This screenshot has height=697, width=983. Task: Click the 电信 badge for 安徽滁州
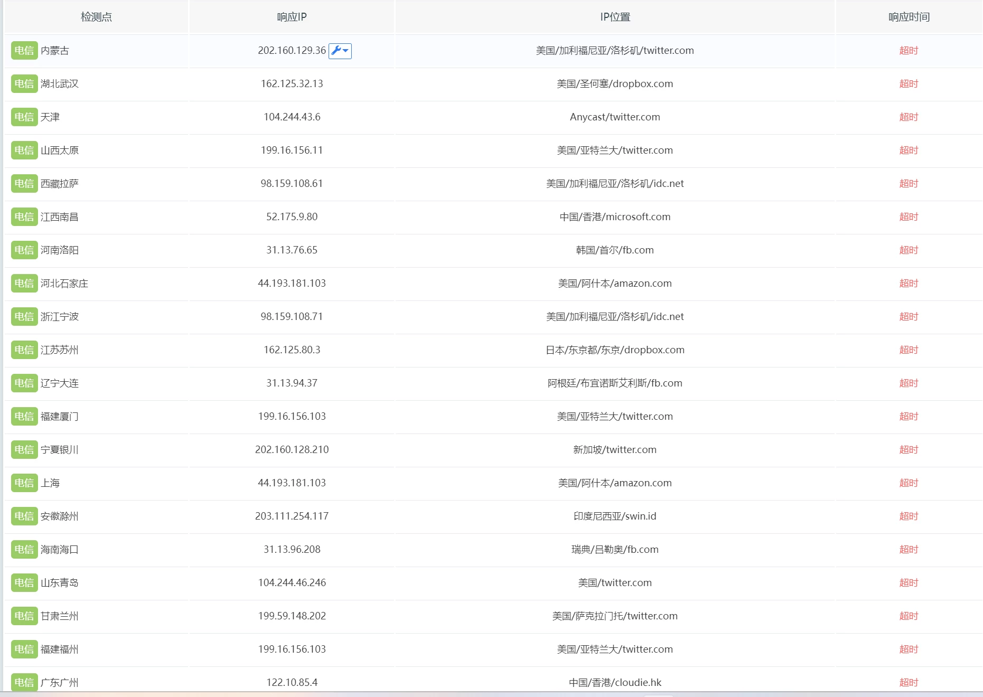(24, 516)
